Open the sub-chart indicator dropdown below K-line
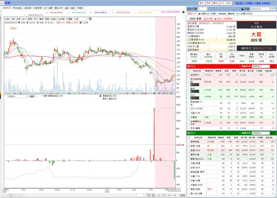The height and width of the screenshot is (198, 277). (17, 96)
